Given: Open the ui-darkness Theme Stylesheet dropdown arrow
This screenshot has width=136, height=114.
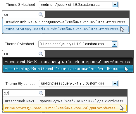Looking at the screenshot, I should (114, 44).
